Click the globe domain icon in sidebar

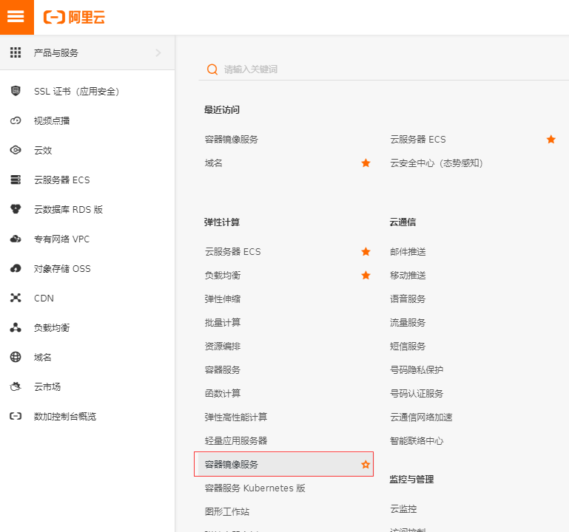coord(16,357)
